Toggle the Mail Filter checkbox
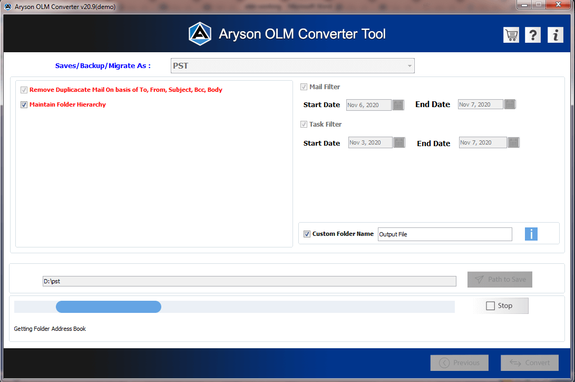Image resolution: width=575 pixels, height=382 pixels. pyautogui.click(x=304, y=87)
